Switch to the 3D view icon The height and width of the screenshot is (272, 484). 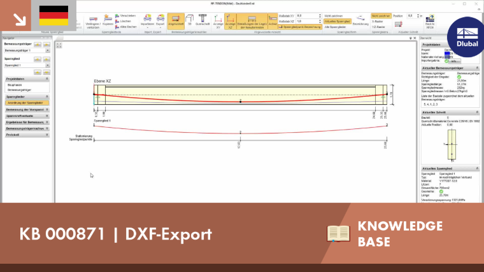pos(190,20)
